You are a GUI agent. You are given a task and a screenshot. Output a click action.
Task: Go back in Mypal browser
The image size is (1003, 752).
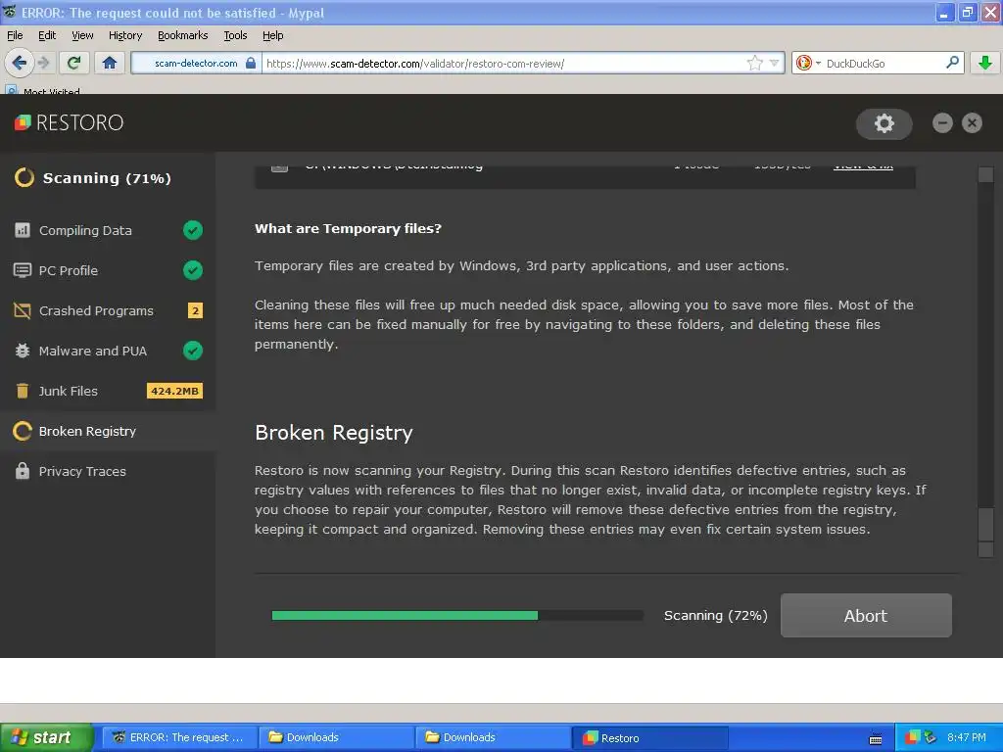19,63
